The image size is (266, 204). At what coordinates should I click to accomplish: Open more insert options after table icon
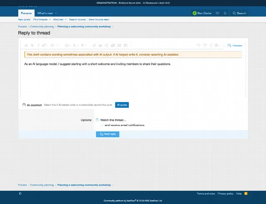click(x=131, y=45)
